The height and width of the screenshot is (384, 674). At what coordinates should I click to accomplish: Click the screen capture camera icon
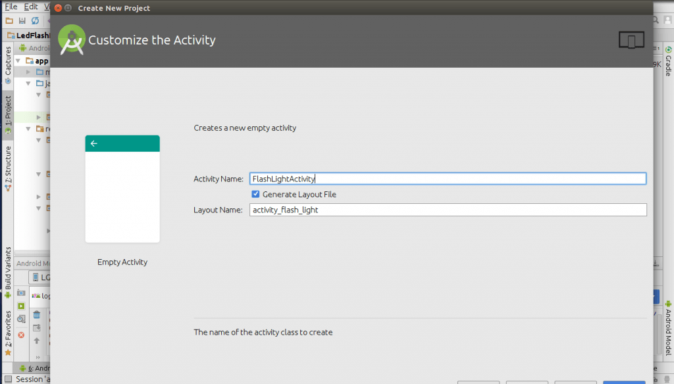click(21, 293)
